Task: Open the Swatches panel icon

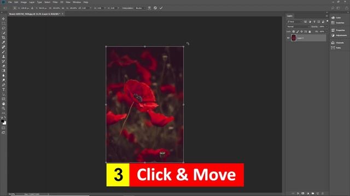Action: [333, 23]
